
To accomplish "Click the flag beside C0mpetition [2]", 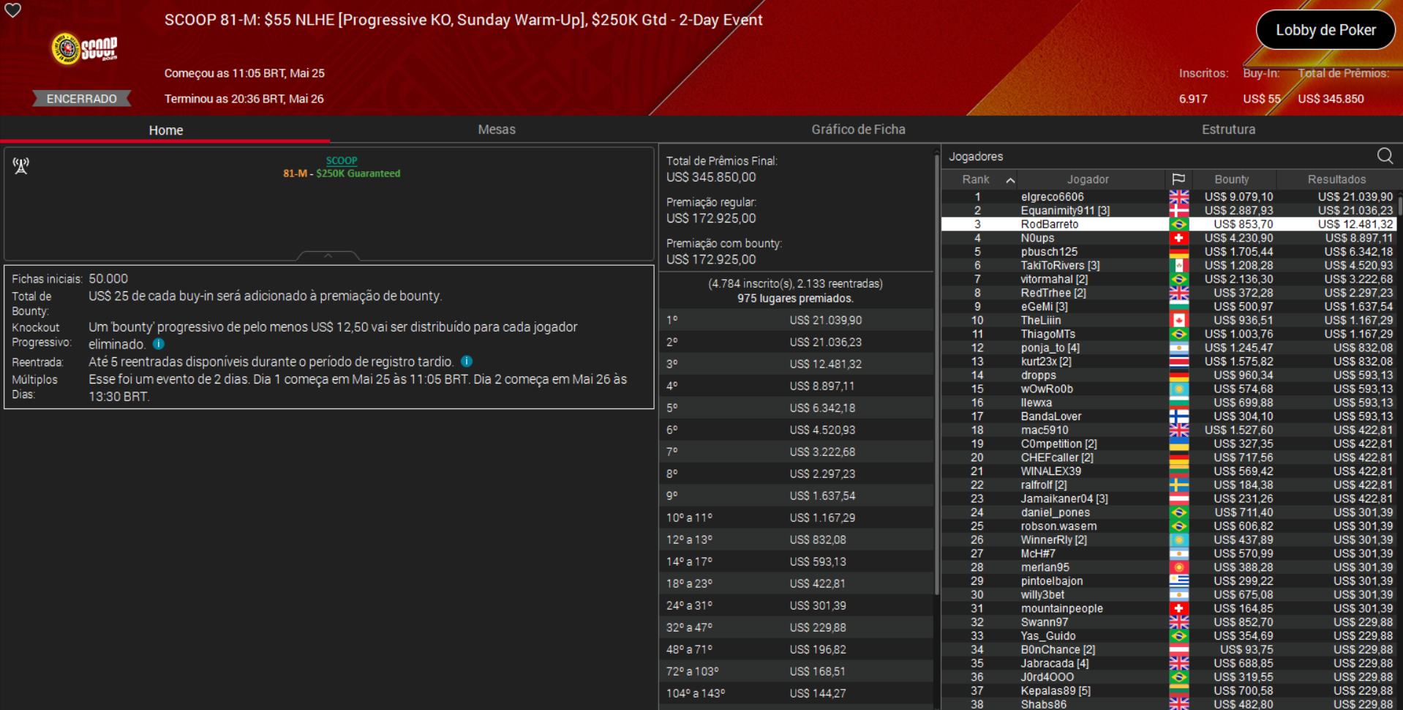I will point(1178,444).
